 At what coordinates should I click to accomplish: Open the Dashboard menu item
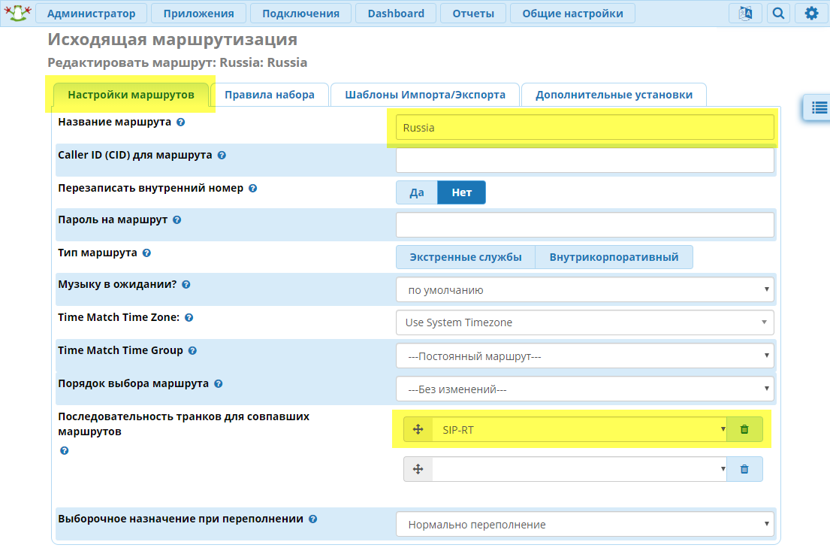click(396, 14)
